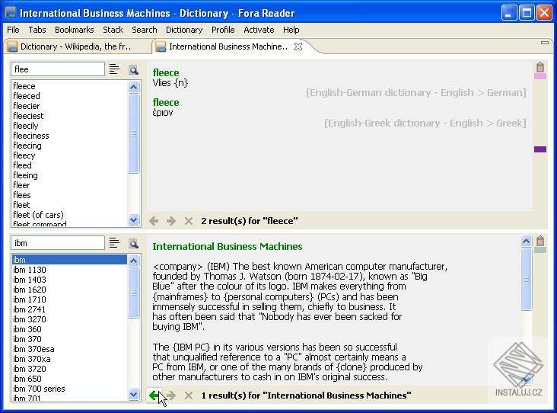Select 'fleeciness' in the word list
This screenshot has width=557, height=413.
[x=31, y=136]
